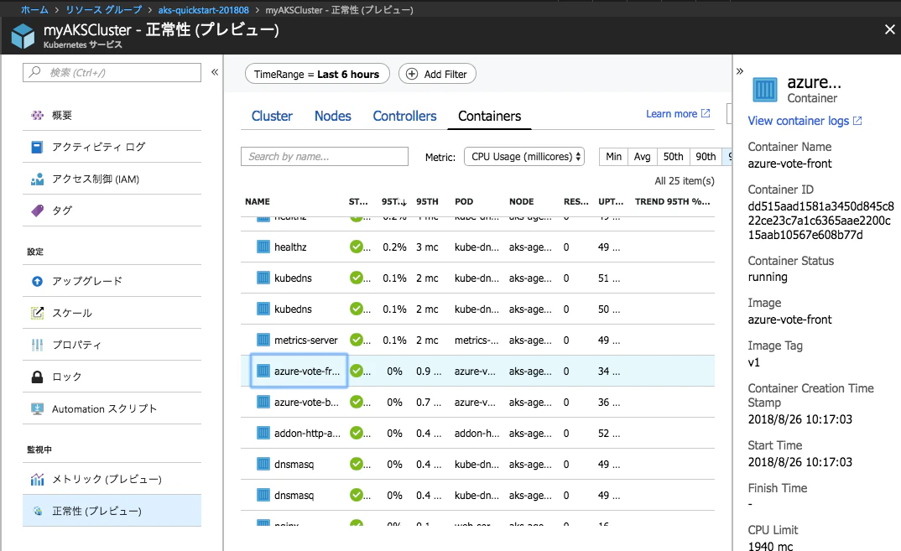Navigate to ホーム in the breadcrumb

pos(34,10)
